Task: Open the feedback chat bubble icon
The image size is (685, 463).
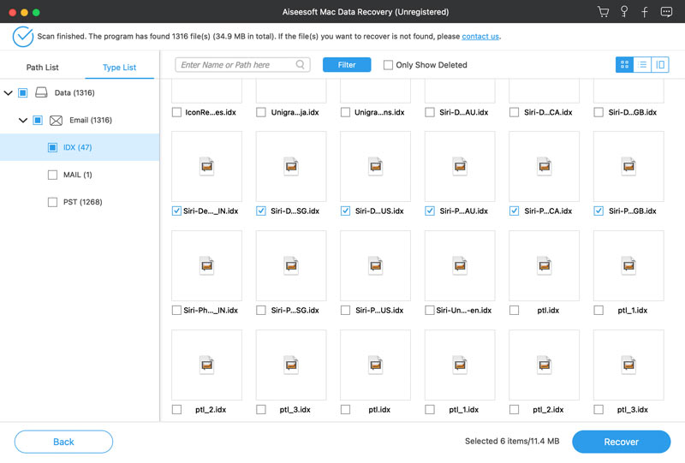Action: coord(666,12)
